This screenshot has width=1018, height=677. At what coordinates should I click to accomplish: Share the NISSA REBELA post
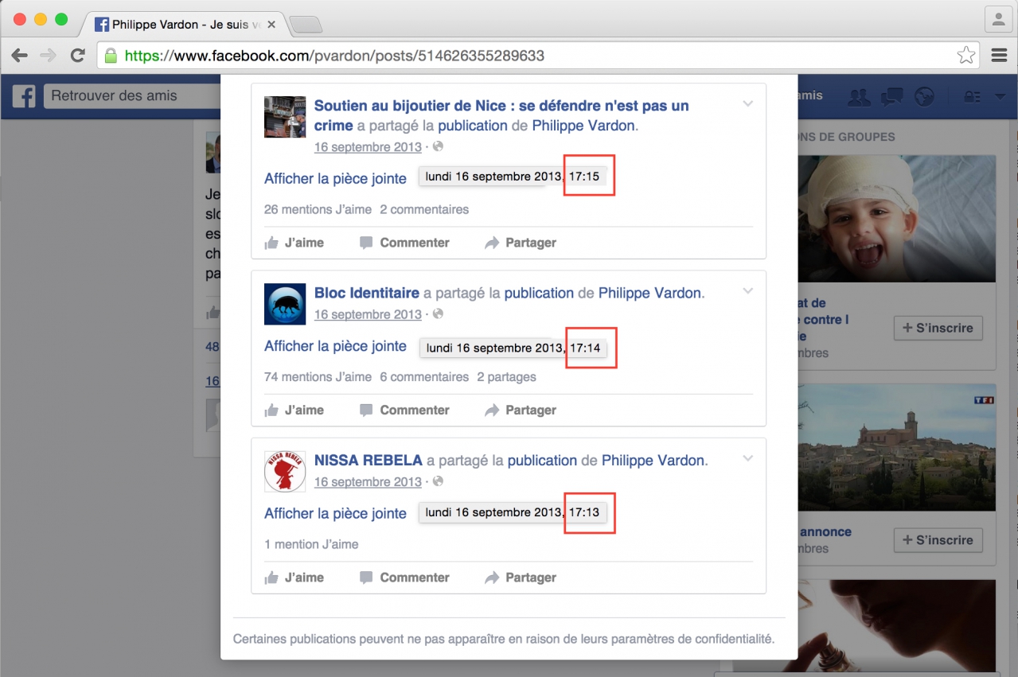coord(521,578)
